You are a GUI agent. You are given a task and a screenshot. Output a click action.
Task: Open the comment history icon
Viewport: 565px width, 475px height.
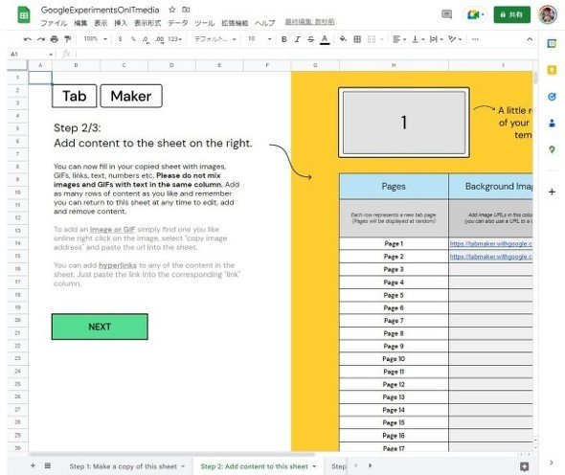click(x=446, y=14)
